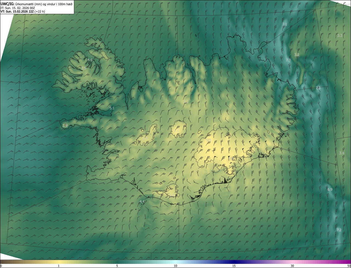The height and width of the screenshot is (268, 351).
Task: Click the precipitation color scale bar
Action: (x=175, y=262)
